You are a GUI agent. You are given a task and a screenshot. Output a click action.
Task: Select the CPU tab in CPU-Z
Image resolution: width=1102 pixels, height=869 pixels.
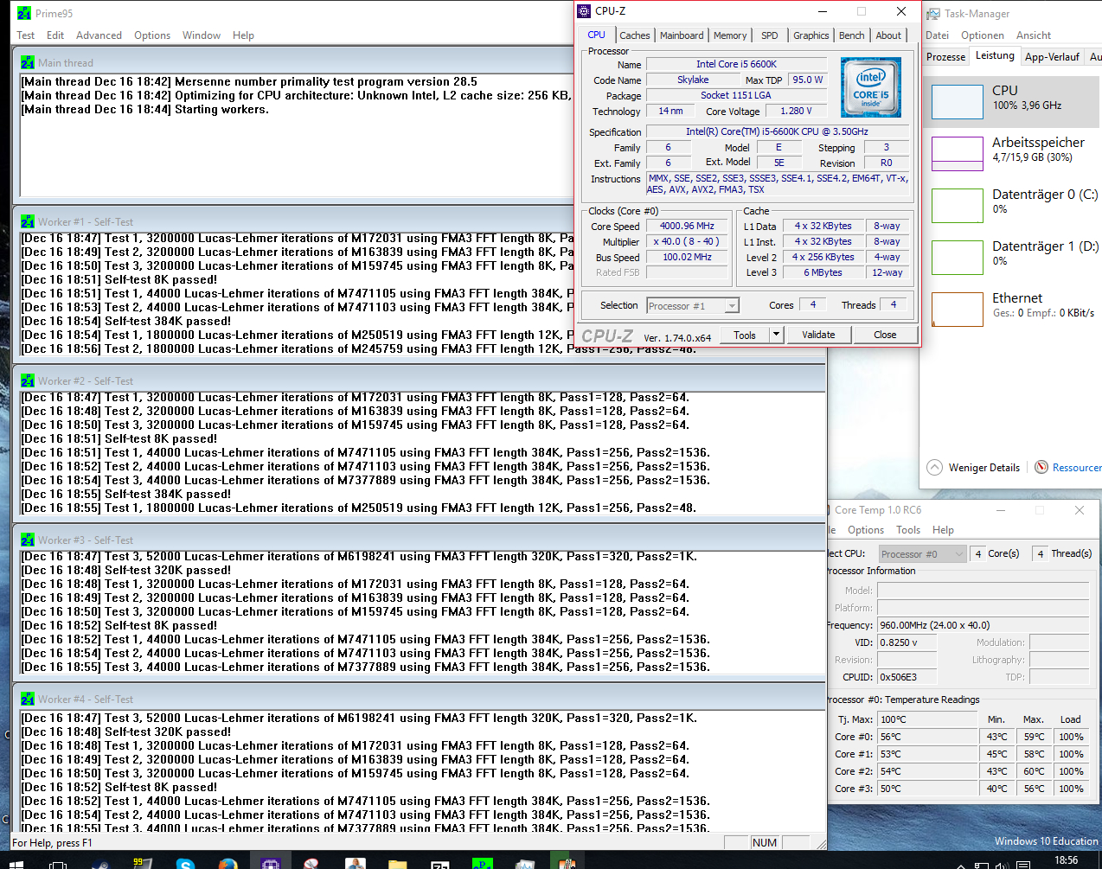point(597,35)
